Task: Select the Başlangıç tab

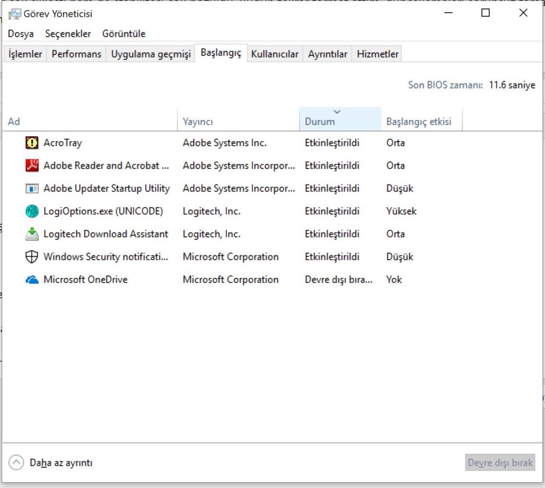Action: pos(220,53)
